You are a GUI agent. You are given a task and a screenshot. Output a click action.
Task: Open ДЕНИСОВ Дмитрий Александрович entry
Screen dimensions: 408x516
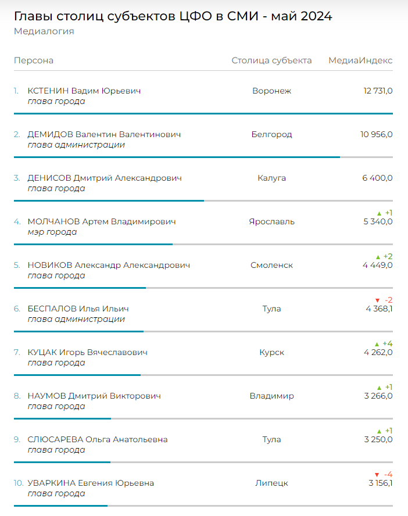105,178
